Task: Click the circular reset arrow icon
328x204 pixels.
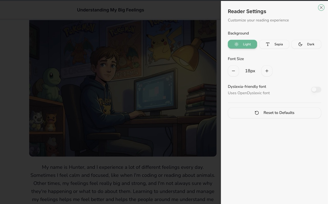Action: [257, 112]
